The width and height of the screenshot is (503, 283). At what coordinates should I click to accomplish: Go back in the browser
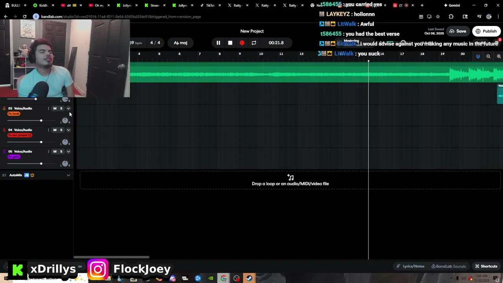point(6,17)
